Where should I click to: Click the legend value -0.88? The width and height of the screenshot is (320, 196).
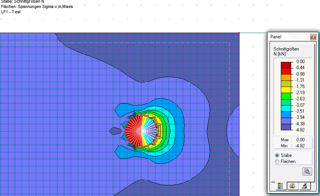click(x=300, y=74)
